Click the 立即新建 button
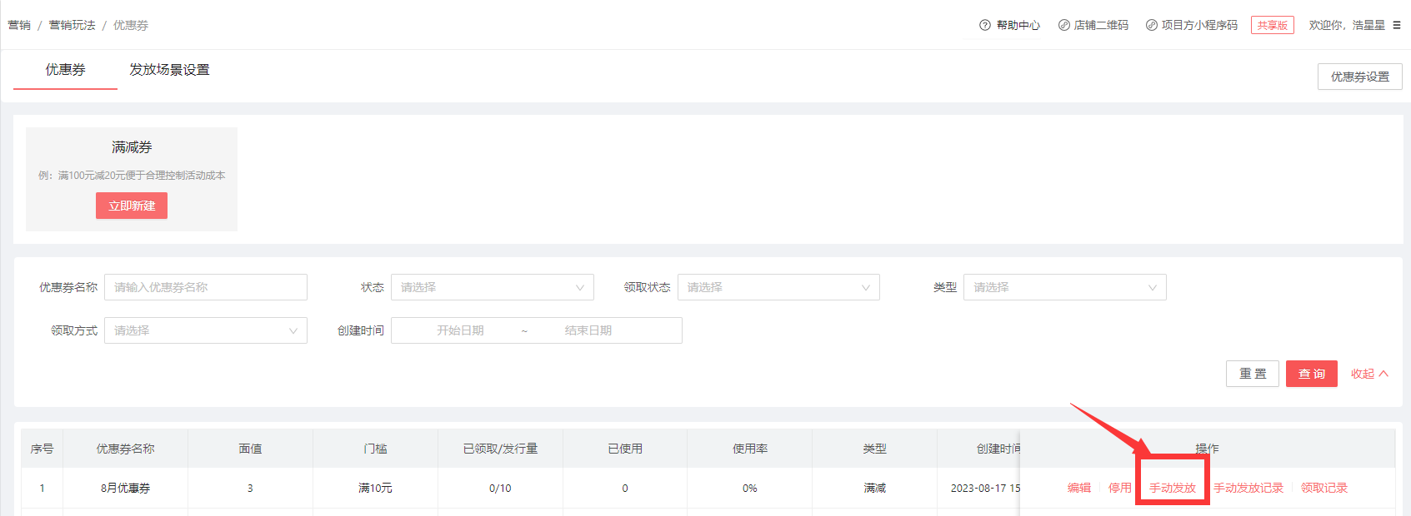This screenshot has height=516, width=1411. (x=132, y=206)
